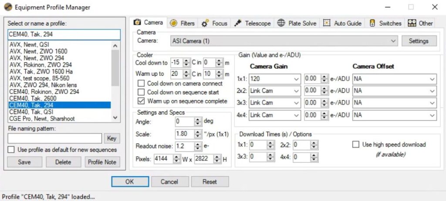This screenshot has width=446, height=201.
Task: Select profile CEM40, Tak, QSI
Action: coord(60,112)
